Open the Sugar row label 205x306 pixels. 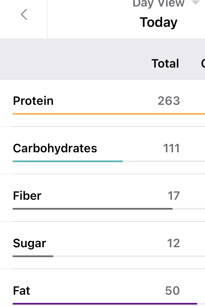coord(30,243)
